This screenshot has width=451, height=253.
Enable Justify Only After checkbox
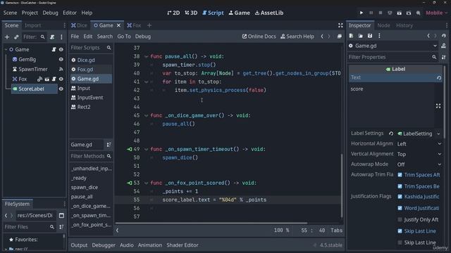(400, 220)
